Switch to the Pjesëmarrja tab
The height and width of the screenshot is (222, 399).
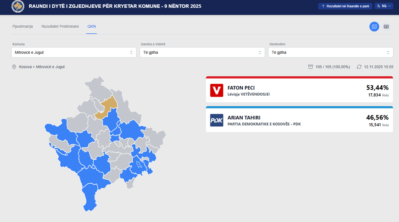(x=22, y=26)
